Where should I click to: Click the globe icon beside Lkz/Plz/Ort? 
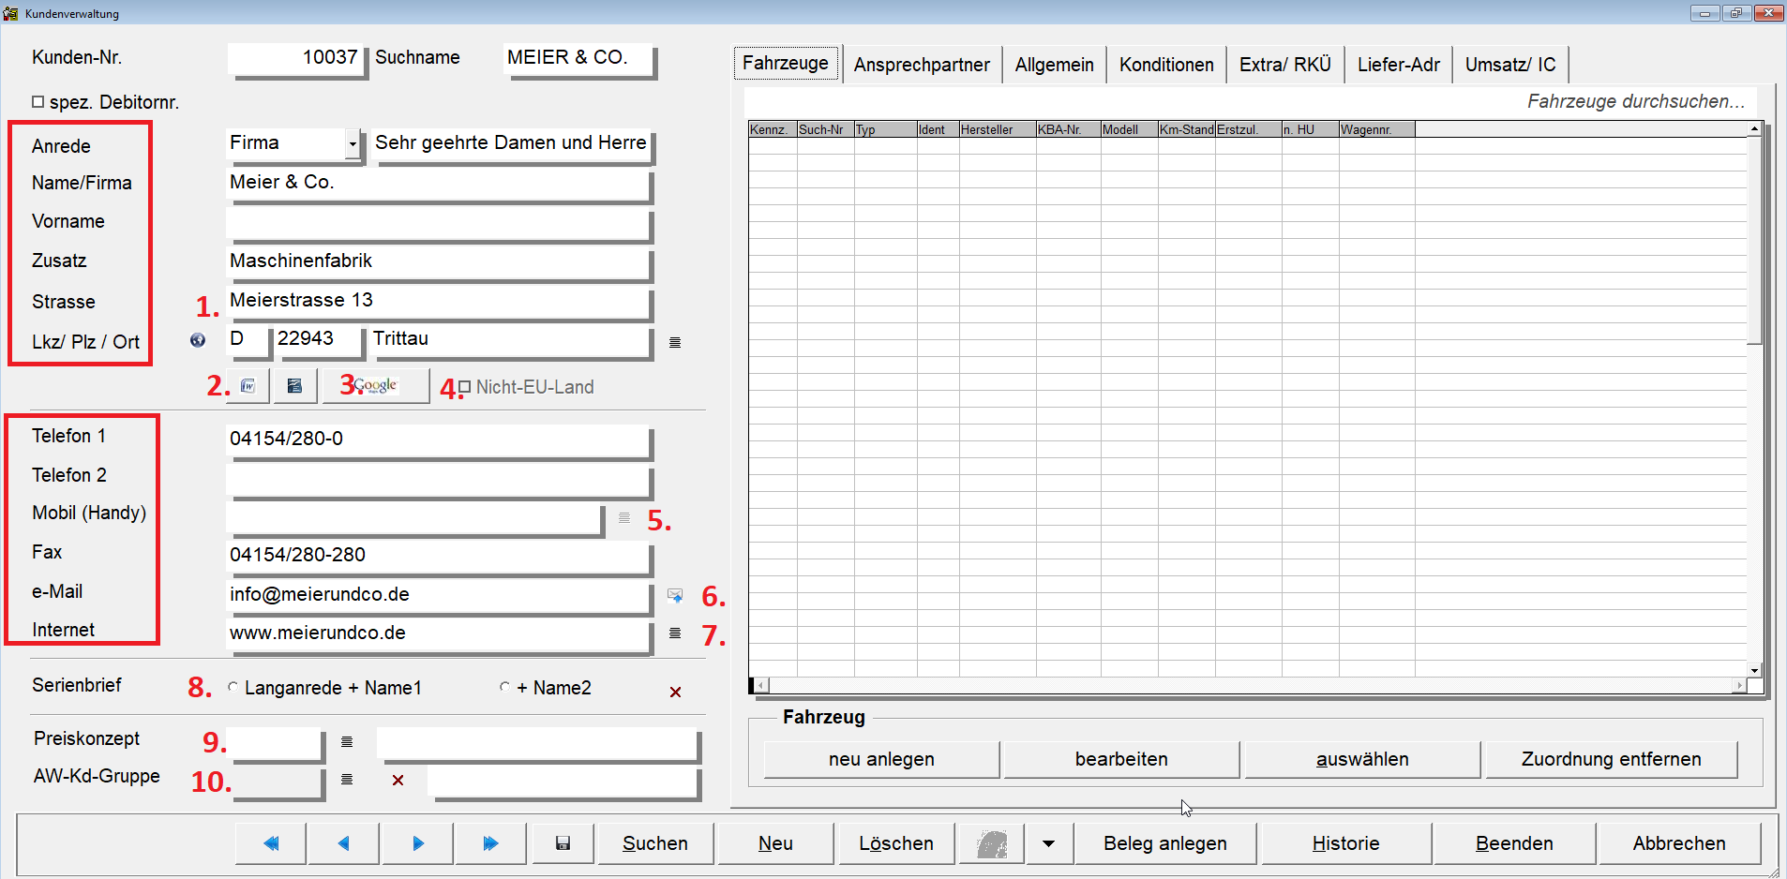[197, 340]
